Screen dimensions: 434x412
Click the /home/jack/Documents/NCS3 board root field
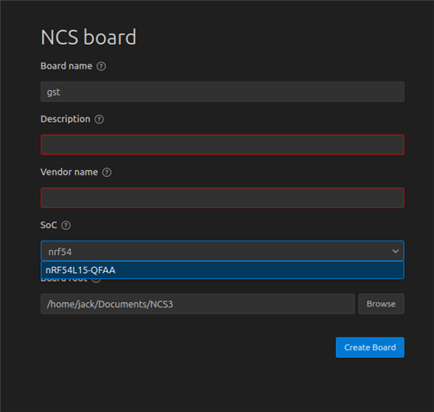pos(198,304)
